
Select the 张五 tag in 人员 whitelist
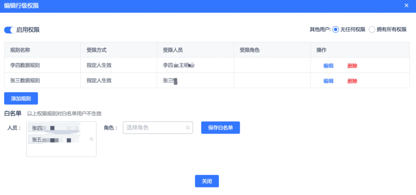[x=54, y=140]
